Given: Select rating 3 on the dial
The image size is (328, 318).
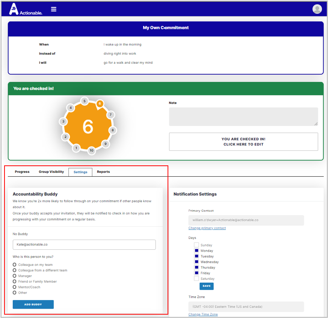Looking at the screenshot, I should tap(63, 121).
